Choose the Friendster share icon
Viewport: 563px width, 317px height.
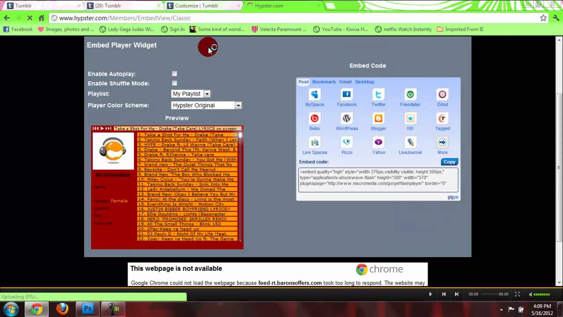pyautogui.click(x=410, y=94)
